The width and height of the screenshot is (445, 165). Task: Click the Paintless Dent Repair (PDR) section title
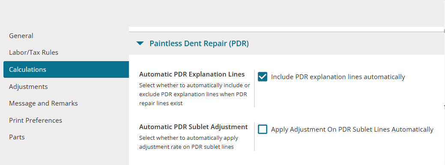[199, 44]
